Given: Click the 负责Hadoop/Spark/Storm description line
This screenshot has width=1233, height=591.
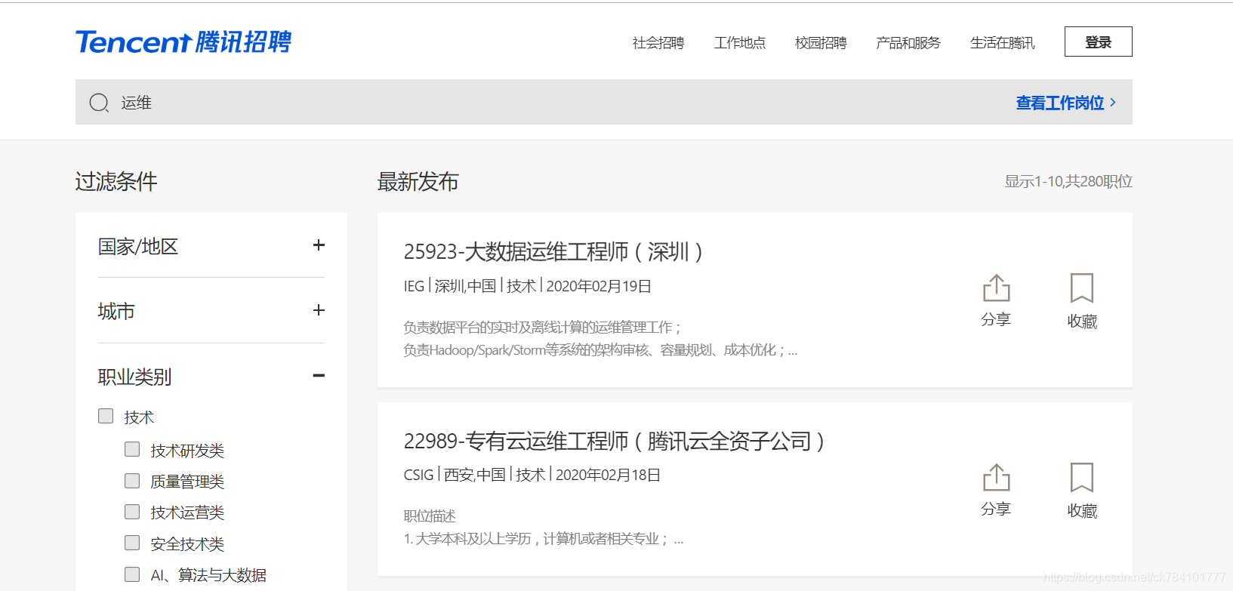Looking at the screenshot, I should click(600, 350).
